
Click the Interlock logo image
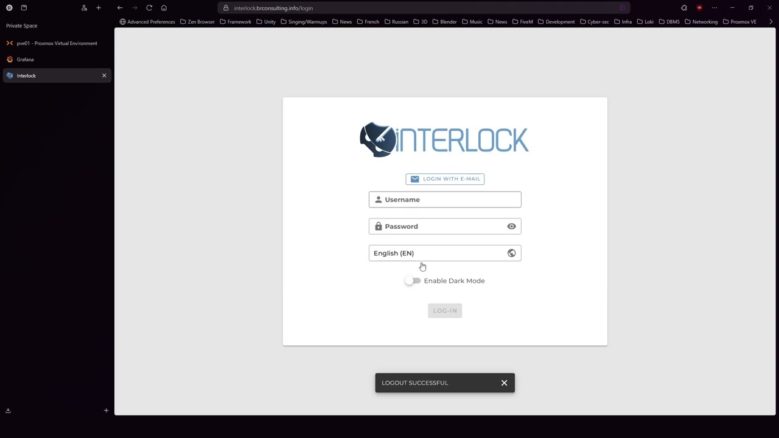coord(444,140)
